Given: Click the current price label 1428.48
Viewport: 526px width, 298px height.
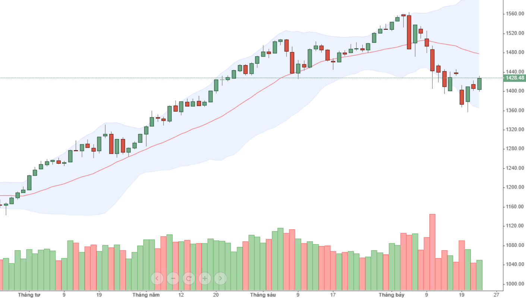Looking at the screenshot, I should 514,78.
